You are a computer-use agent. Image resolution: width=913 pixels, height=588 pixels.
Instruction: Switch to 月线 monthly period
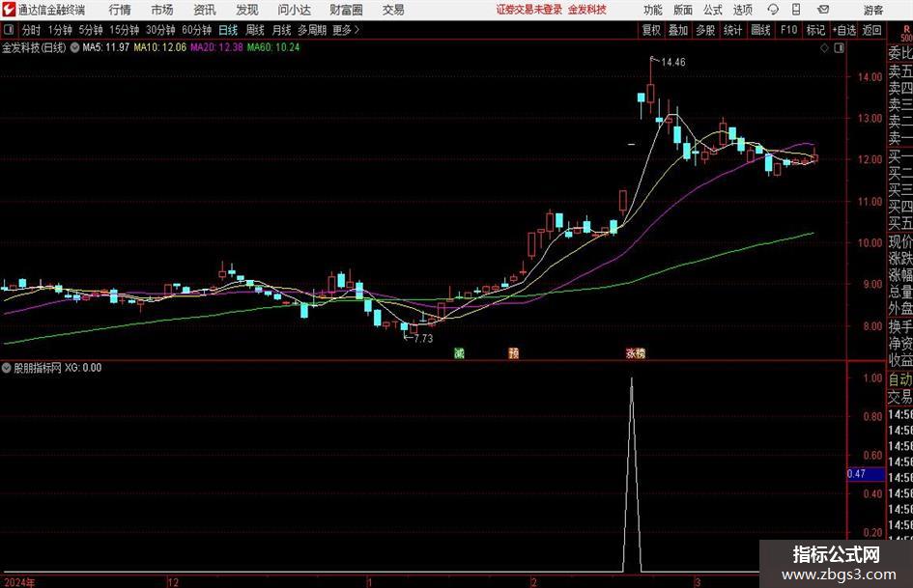tap(282, 30)
